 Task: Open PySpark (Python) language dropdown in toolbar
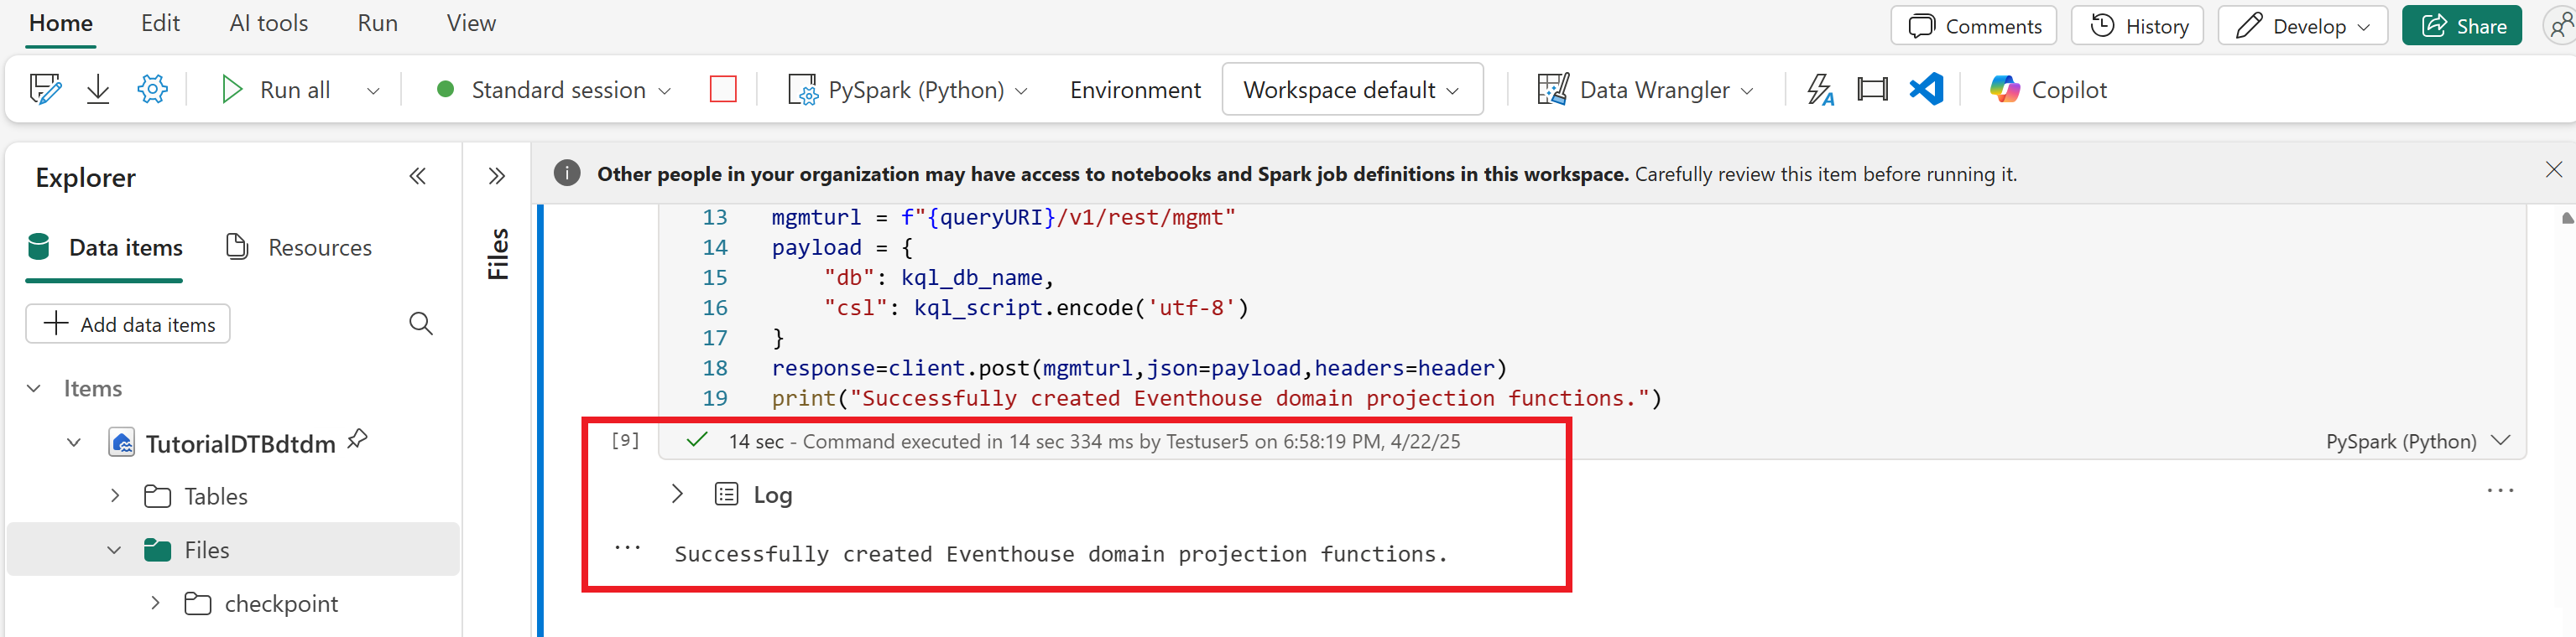point(1021,91)
